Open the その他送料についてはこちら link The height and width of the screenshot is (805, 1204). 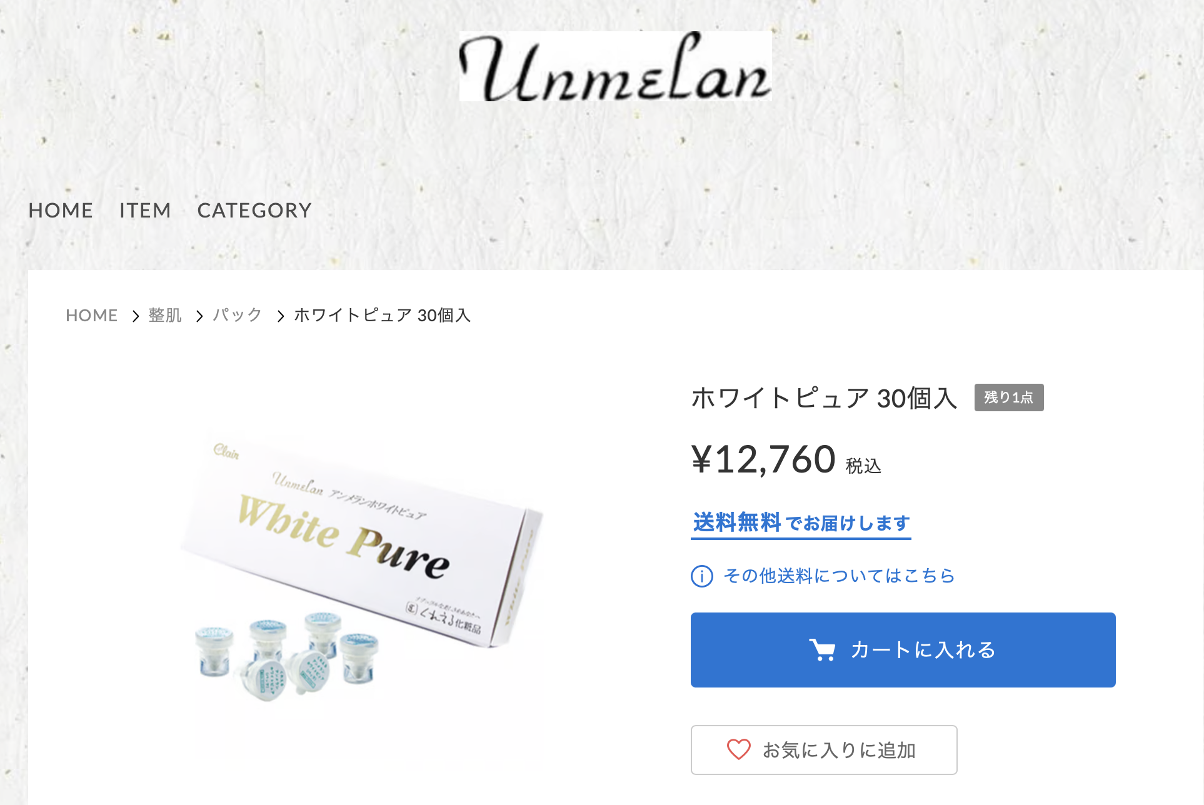pos(839,576)
